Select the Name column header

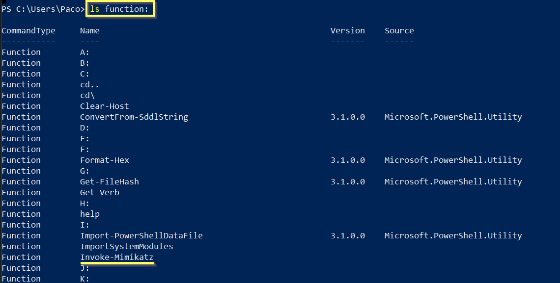[x=89, y=30]
